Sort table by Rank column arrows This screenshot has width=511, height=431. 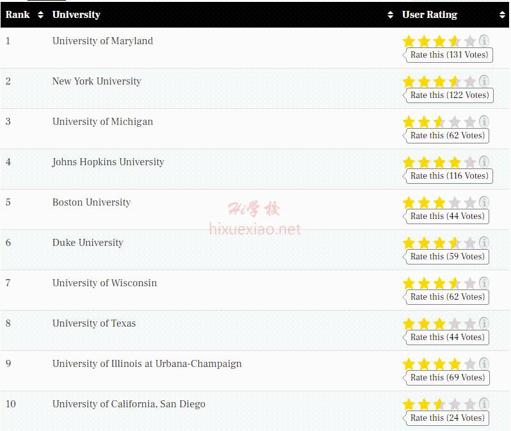[x=40, y=15]
